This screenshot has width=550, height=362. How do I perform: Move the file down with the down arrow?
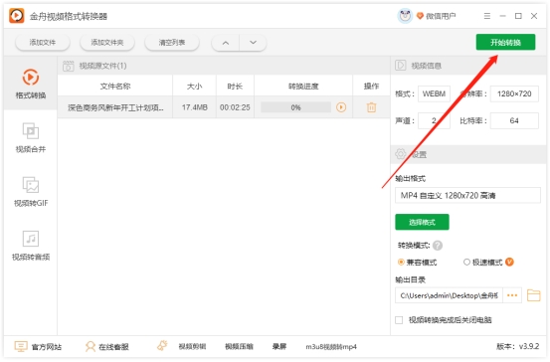click(x=253, y=43)
